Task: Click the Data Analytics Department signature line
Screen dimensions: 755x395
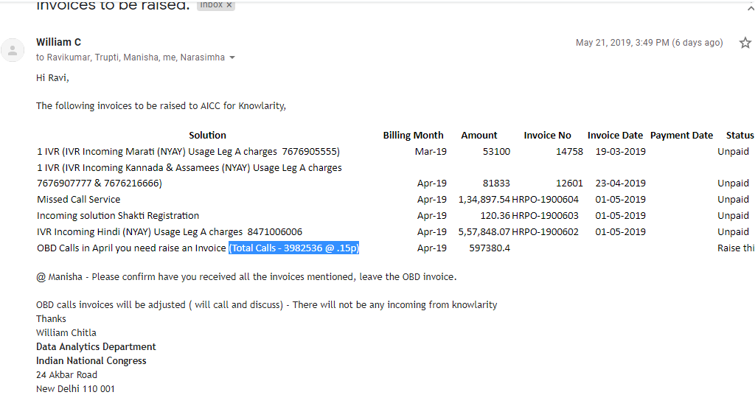Action: click(96, 347)
